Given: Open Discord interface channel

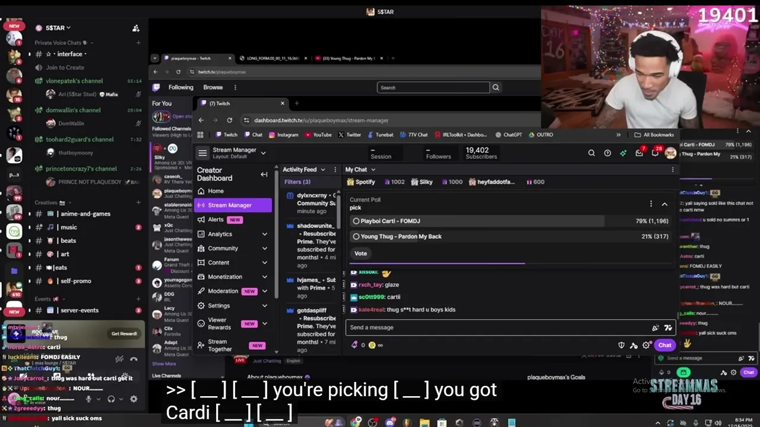Looking at the screenshot, I should 69,54.
